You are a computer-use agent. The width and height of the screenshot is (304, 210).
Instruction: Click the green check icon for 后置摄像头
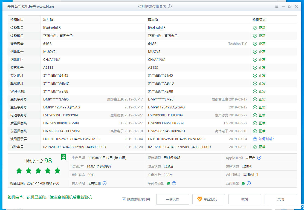(x=255, y=123)
